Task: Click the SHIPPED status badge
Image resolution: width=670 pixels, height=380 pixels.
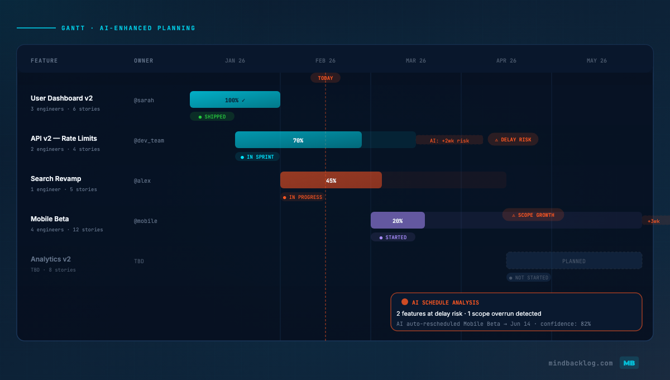Action: click(x=212, y=117)
